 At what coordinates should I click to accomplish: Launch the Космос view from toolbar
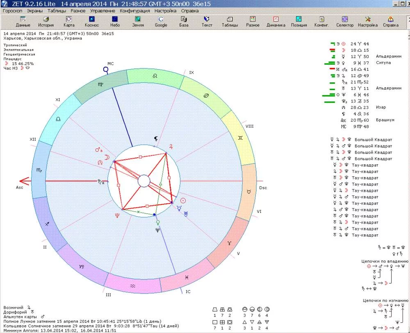point(92,21)
